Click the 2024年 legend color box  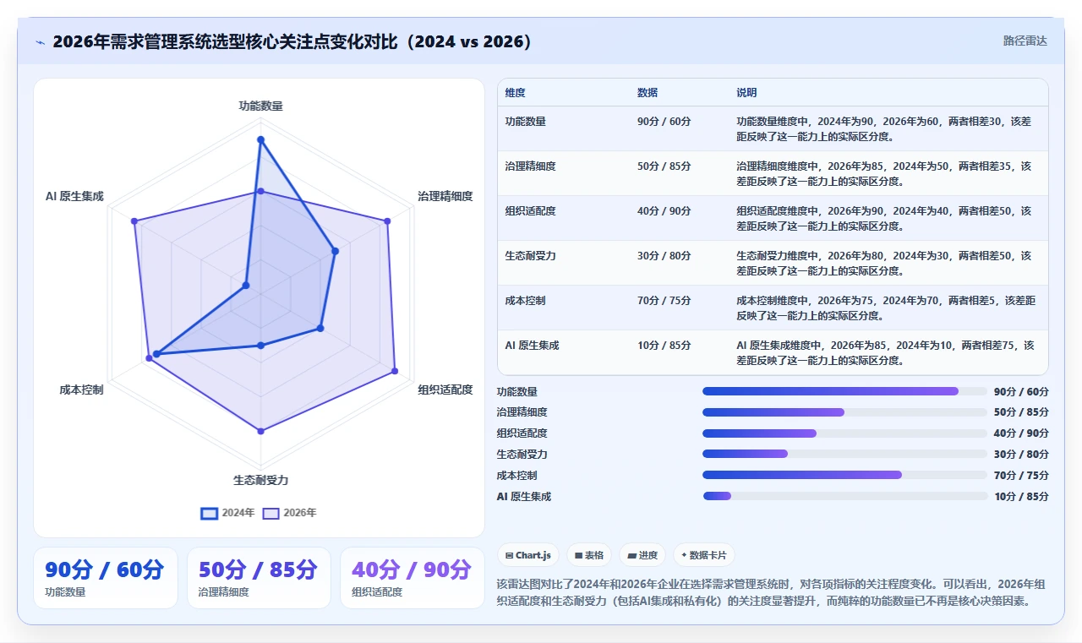point(209,513)
